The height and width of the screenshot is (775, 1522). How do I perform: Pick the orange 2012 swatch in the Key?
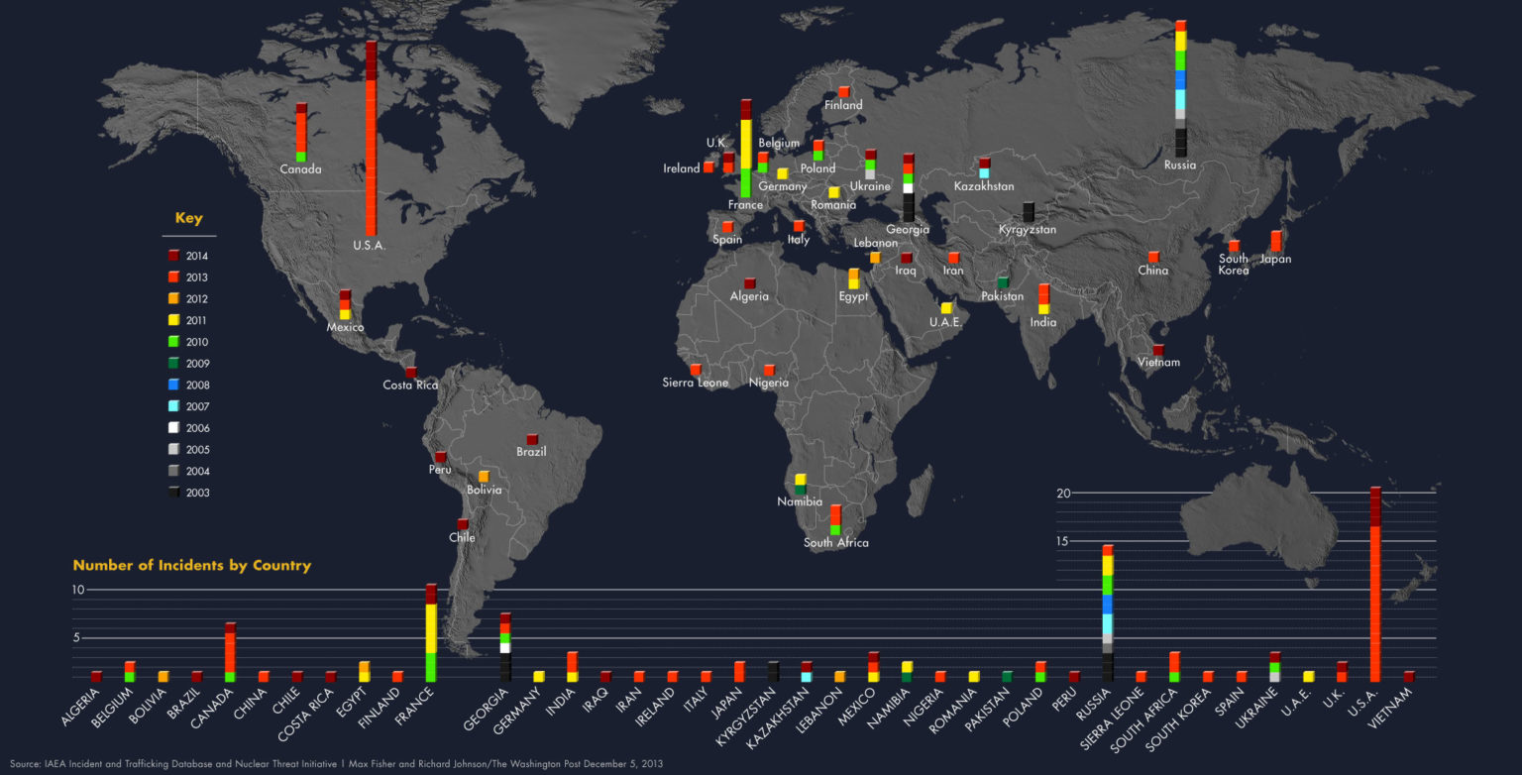click(174, 298)
